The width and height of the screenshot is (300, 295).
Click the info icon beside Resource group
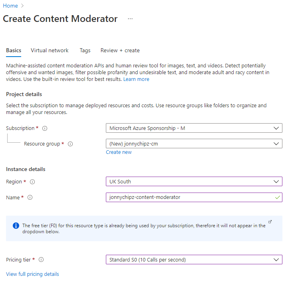70,144
